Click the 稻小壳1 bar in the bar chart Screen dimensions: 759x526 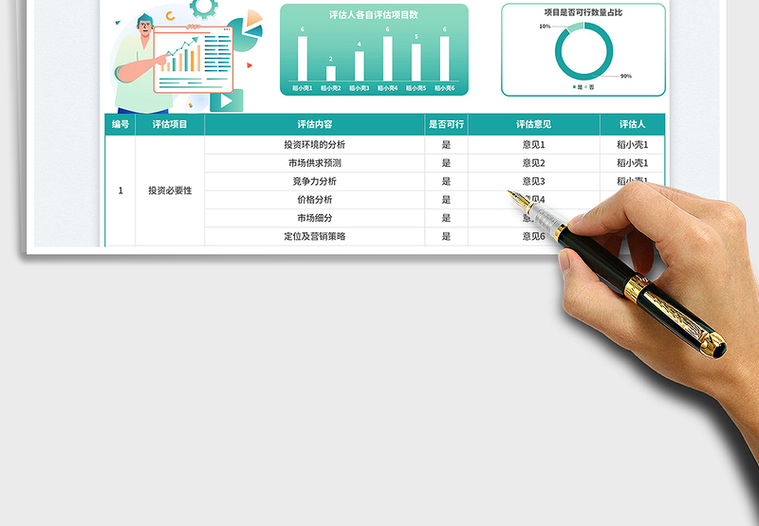[x=303, y=59]
